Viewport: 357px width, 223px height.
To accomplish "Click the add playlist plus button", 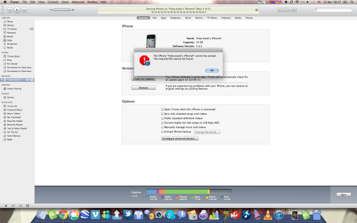I will click(6, 206).
